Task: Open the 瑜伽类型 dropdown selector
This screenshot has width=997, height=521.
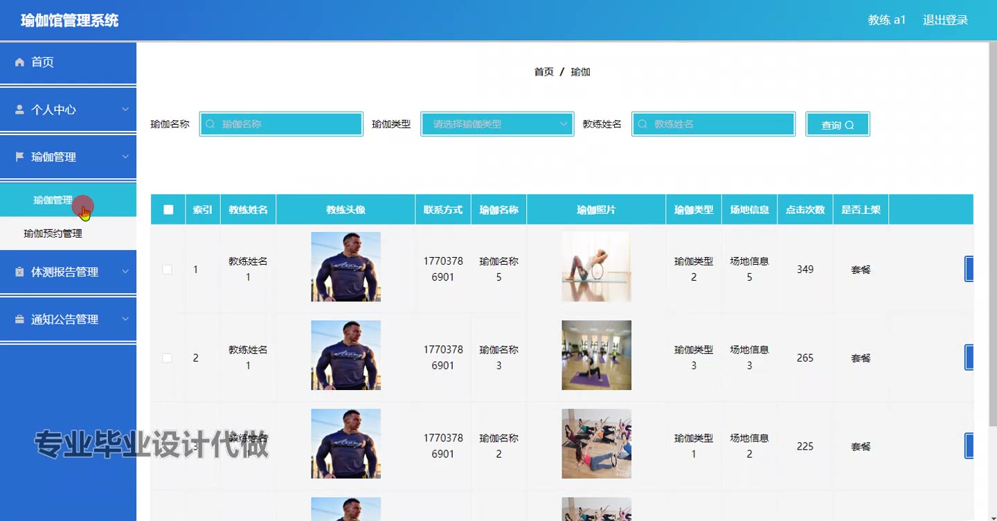Action: [497, 124]
